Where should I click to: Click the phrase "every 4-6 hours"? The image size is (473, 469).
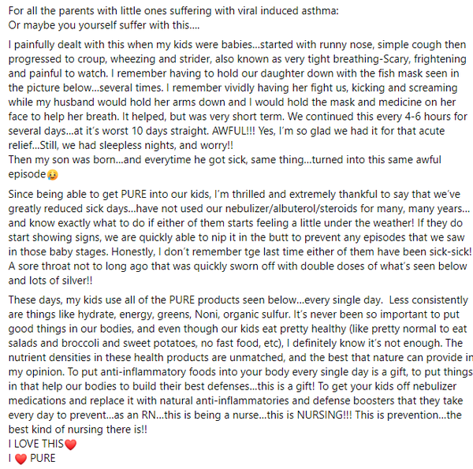356,119
